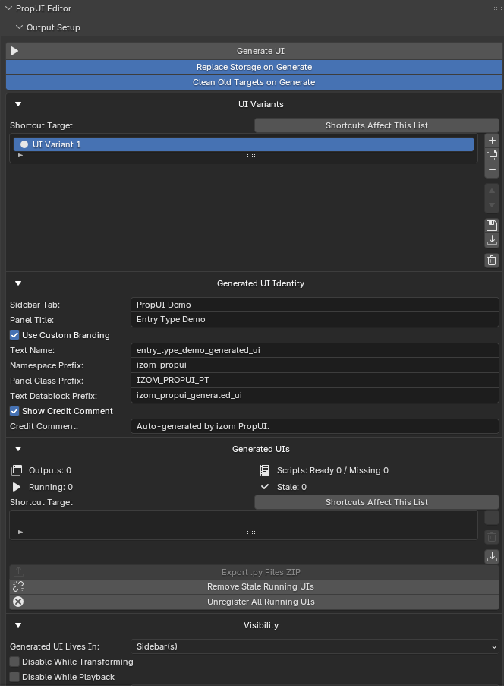Click the export upload icon
Viewport: 504px width, 686px height.
[18, 572]
